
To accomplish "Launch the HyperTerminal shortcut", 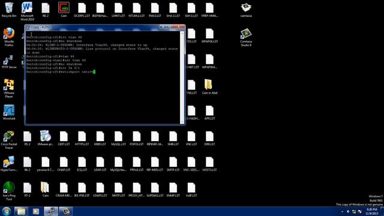I will tap(9, 164).
